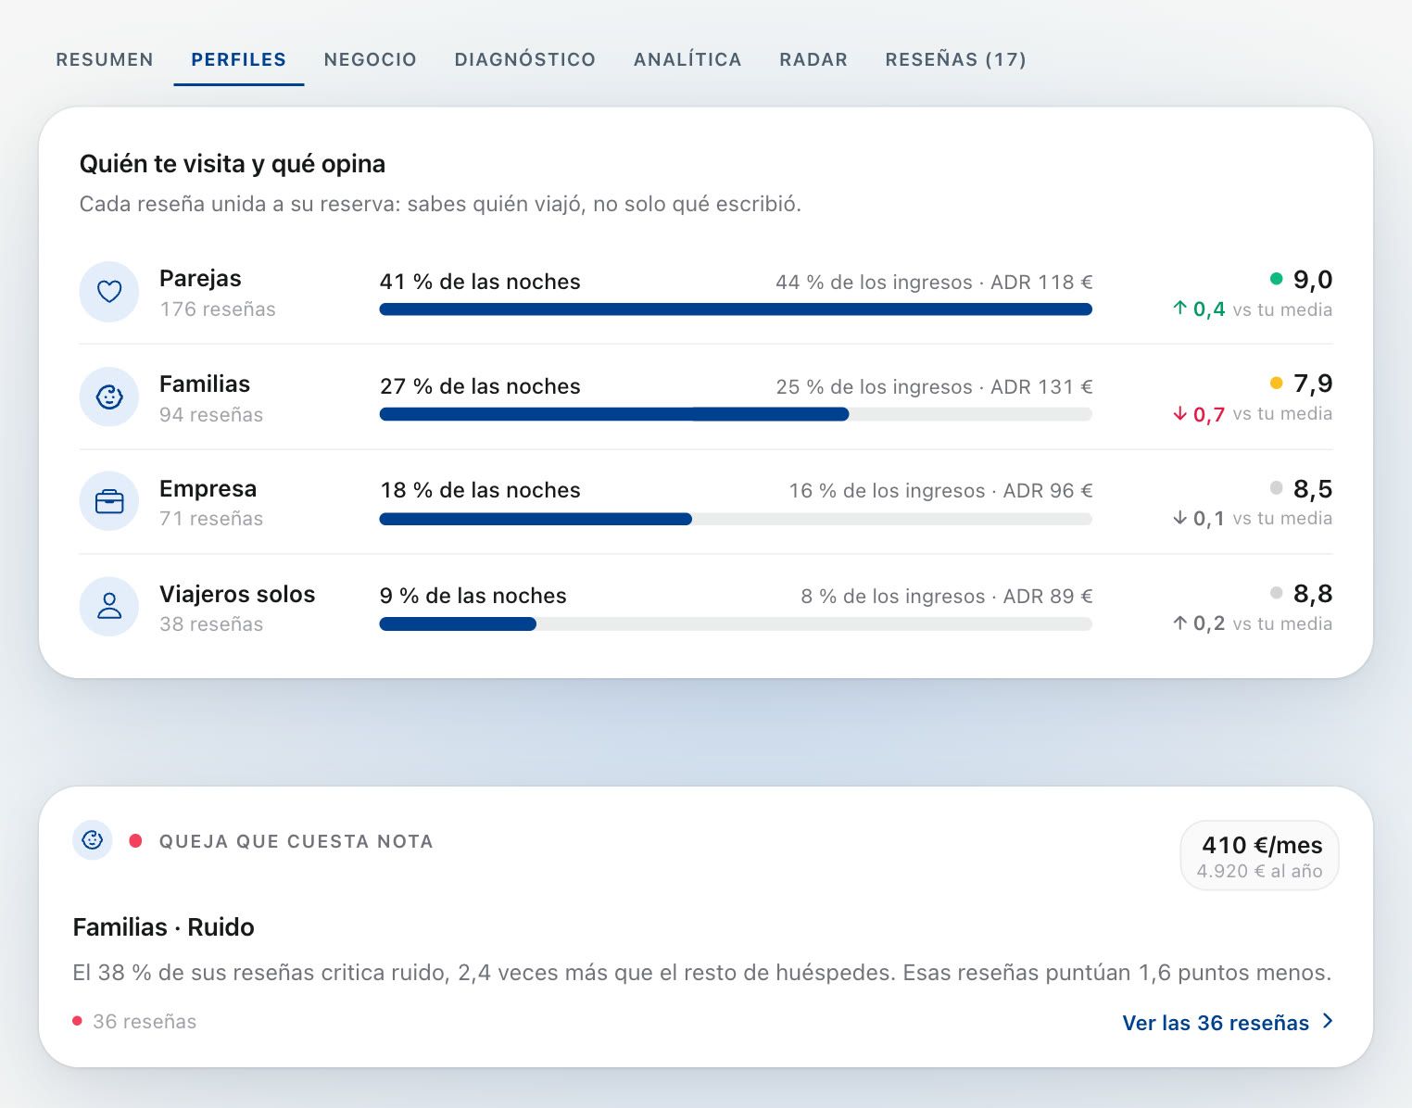Image resolution: width=1412 pixels, height=1108 pixels.
Task: Click the green up arrow under Parejas score
Action: point(1179,308)
